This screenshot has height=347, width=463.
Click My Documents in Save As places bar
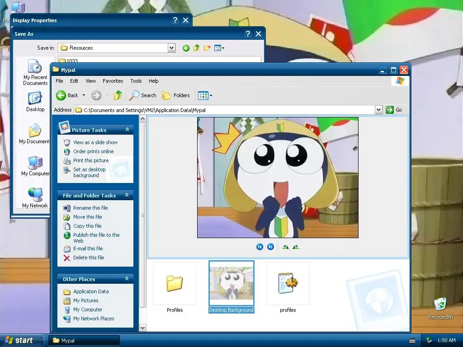coord(34,134)
